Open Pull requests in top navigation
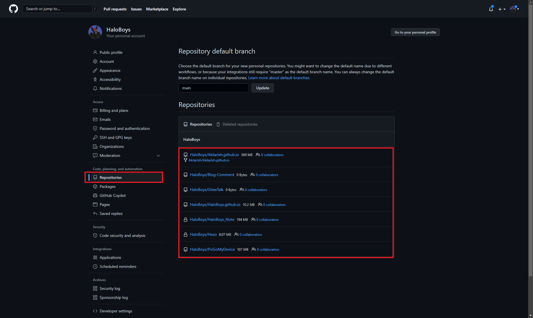533x318 pixels. (115, 9)
